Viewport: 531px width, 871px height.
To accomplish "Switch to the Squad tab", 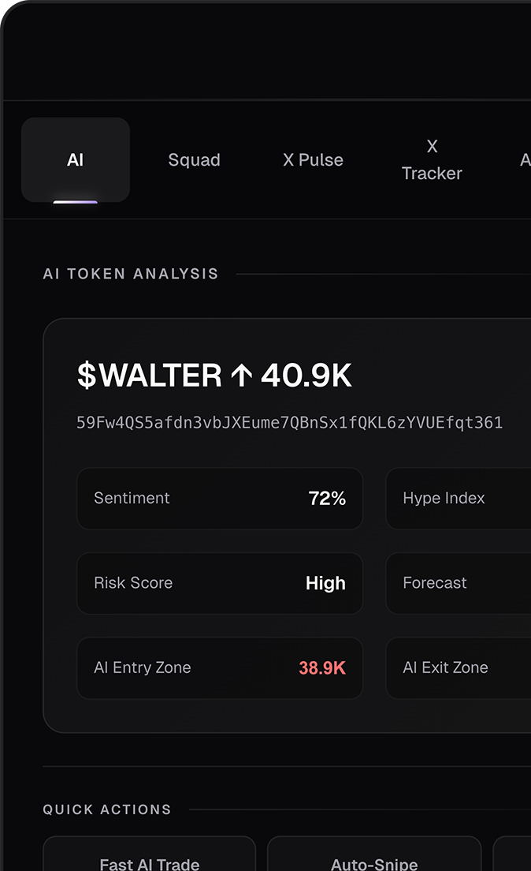I will coord(194,159).
